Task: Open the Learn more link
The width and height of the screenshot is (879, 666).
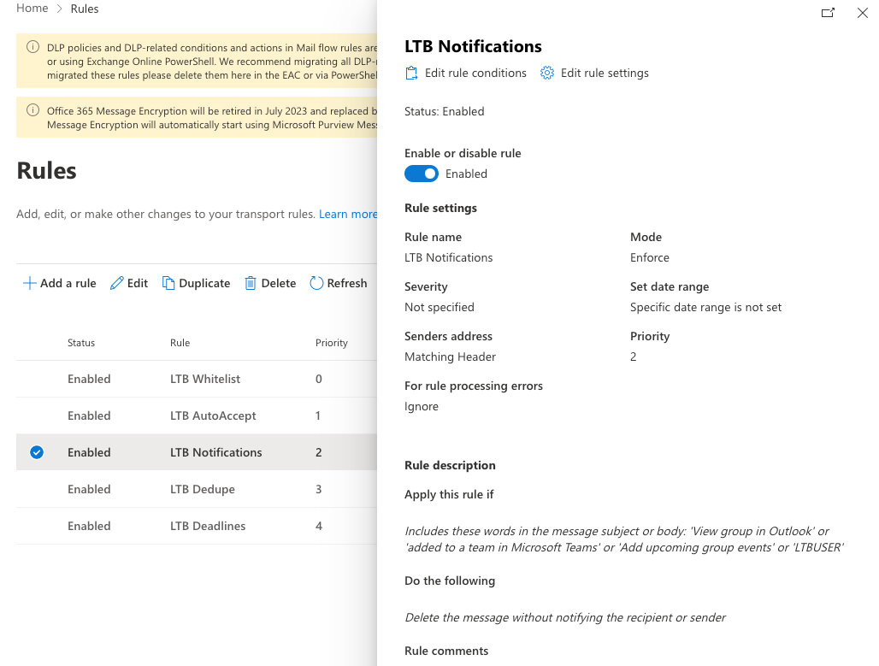Action: point(347,214)
